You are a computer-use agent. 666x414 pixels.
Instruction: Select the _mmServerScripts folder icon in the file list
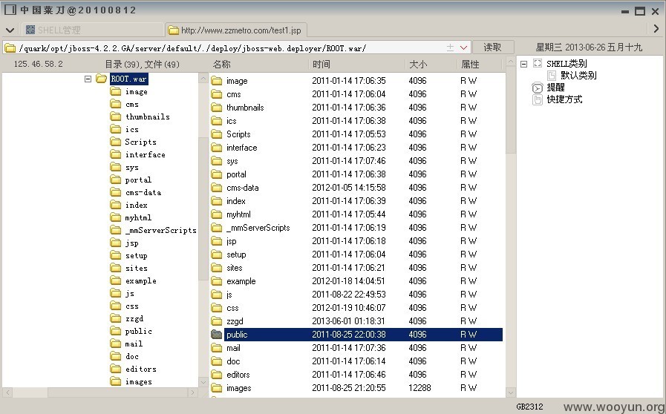point(217,228)
